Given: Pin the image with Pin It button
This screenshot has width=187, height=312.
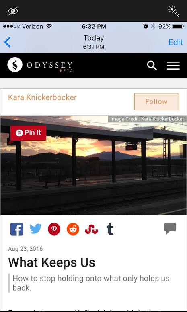Looking at the screenshot, I should click(28, 133).
